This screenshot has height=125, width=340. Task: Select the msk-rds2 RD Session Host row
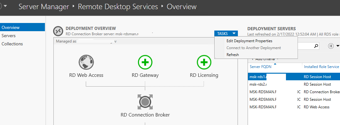(x=294, y=84)
